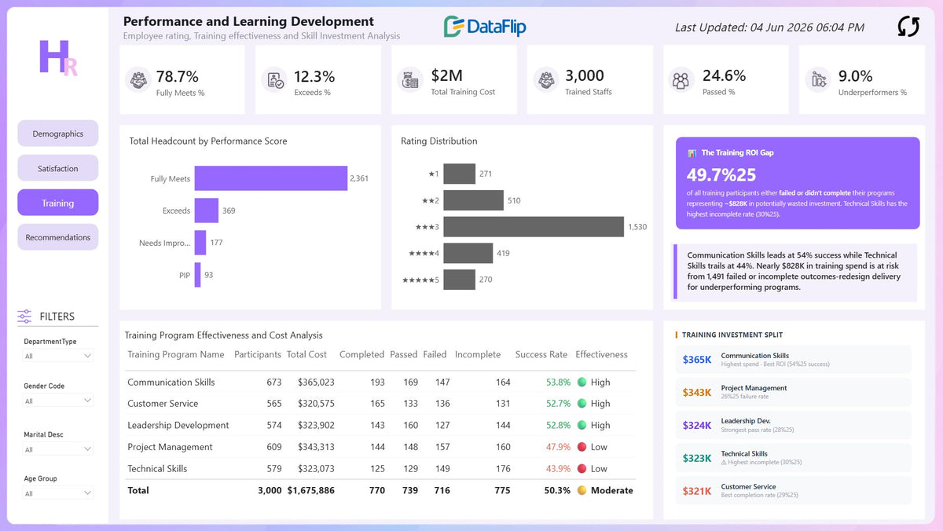Click the five-star rating bar

click(460, 280)
